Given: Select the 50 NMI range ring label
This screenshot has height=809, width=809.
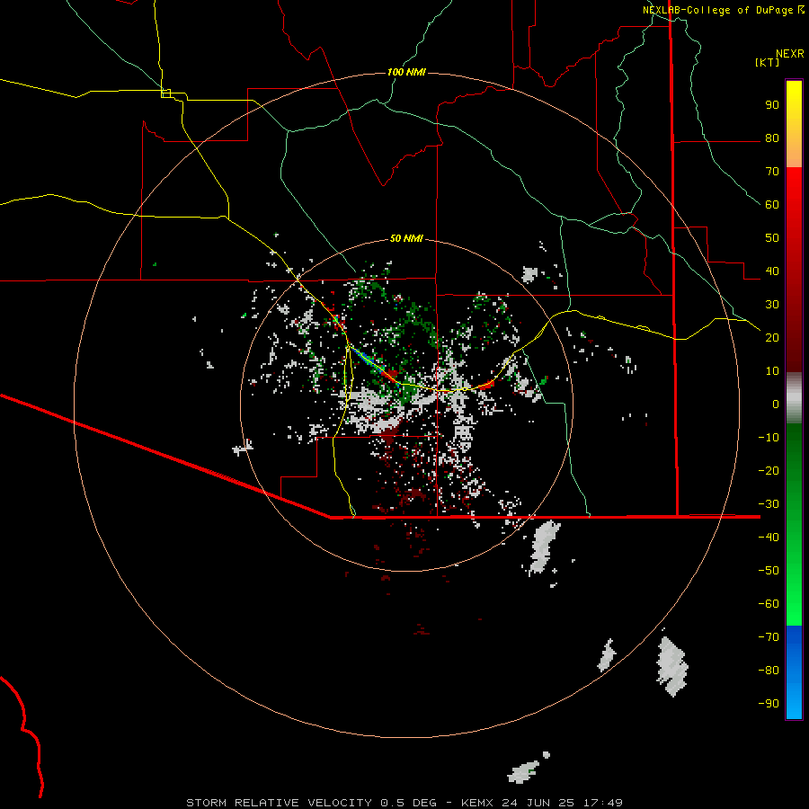Looking at the screenshot, I should [406, 238].
